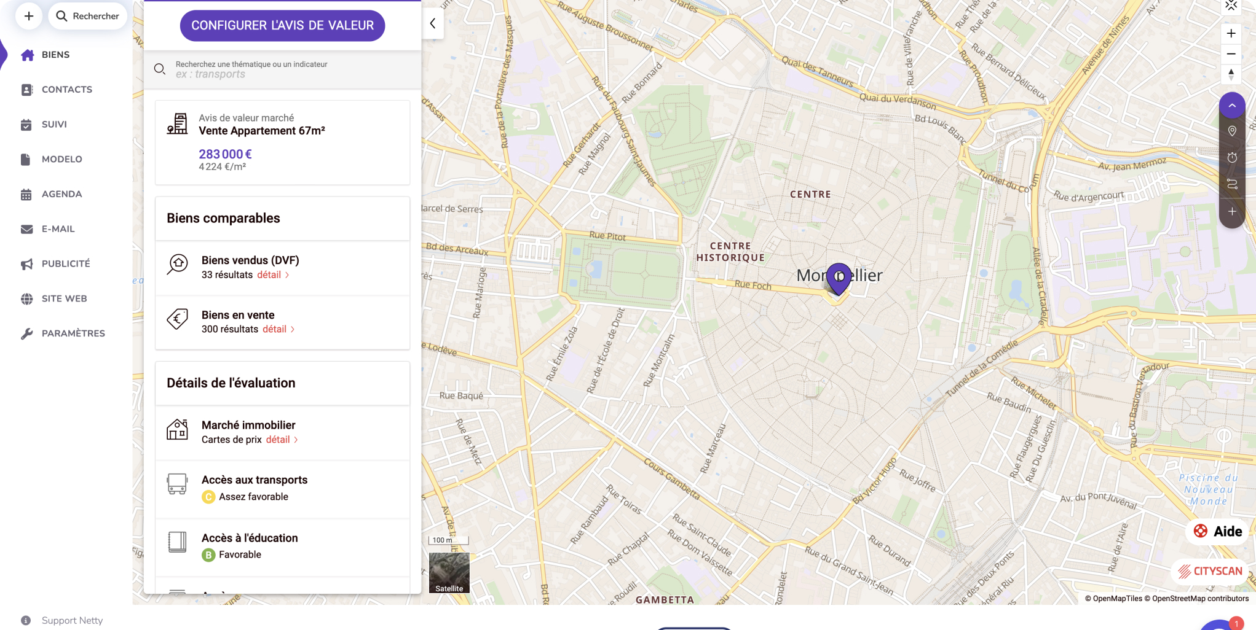Click the CITYSCAN logo
Screen dimensions: 1256x630
1210,572
